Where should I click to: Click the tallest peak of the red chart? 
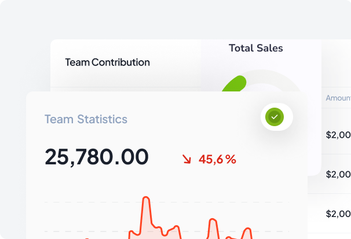(146, 198)
